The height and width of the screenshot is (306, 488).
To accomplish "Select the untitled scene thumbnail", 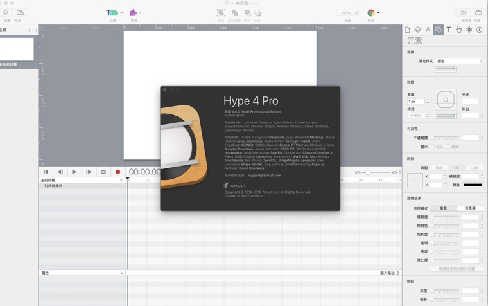I will pyautogui.click(x=17, y=50).
